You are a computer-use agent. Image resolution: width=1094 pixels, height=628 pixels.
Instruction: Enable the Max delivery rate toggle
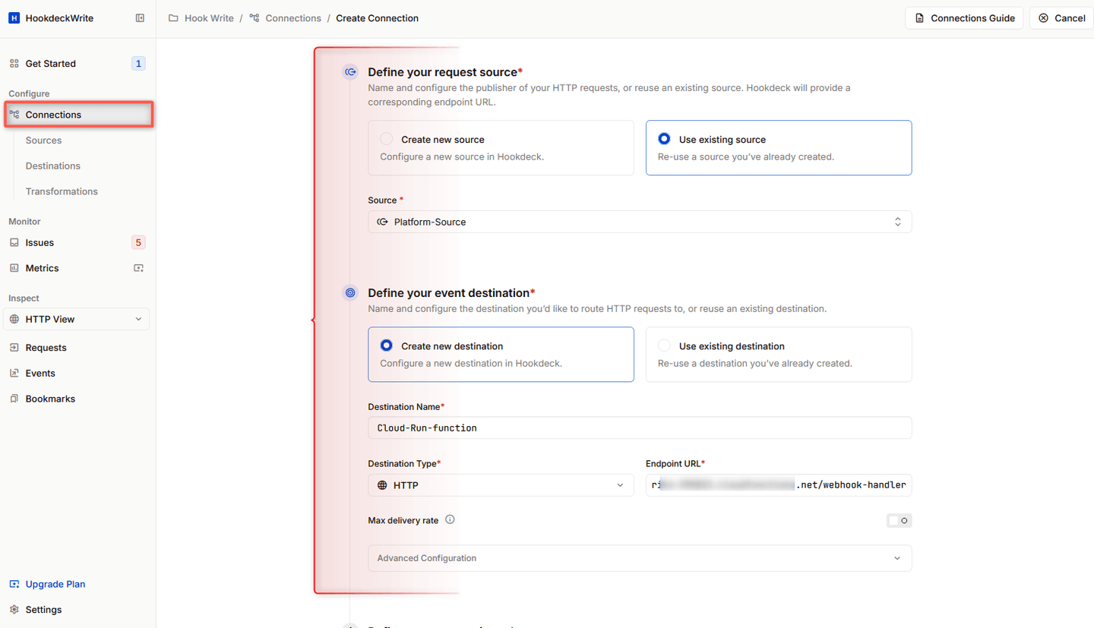(899, 520)
